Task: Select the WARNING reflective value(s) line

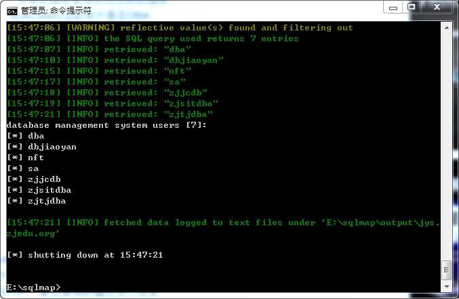Action: pyautogui.click(x=180, y=28)
